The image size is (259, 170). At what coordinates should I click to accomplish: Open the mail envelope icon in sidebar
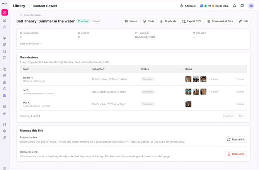(5, 107)
